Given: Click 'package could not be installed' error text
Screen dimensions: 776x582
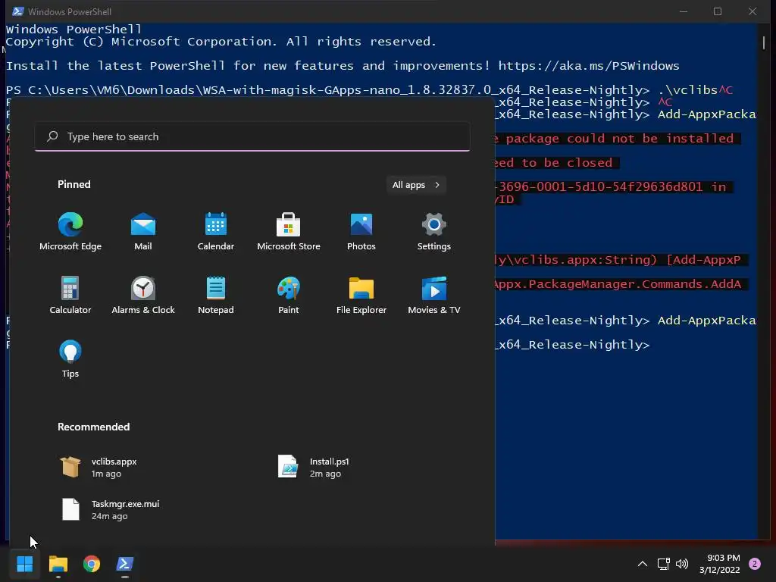Looking at the screenshot, I should [x=620, y=139].
